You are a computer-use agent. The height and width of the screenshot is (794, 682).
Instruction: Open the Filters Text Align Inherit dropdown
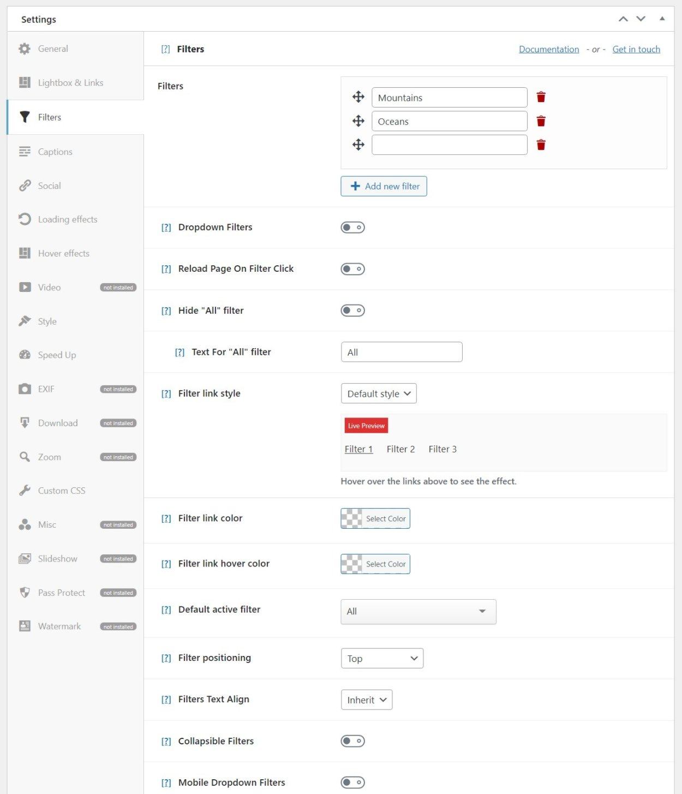tap(367, 700)
